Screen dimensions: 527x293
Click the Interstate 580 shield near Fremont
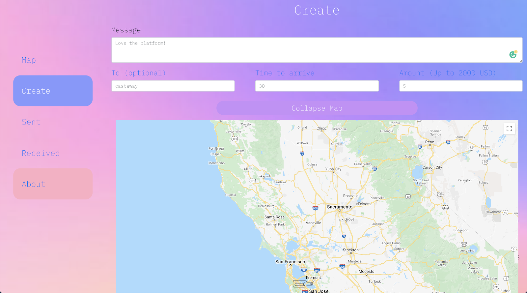317,271
